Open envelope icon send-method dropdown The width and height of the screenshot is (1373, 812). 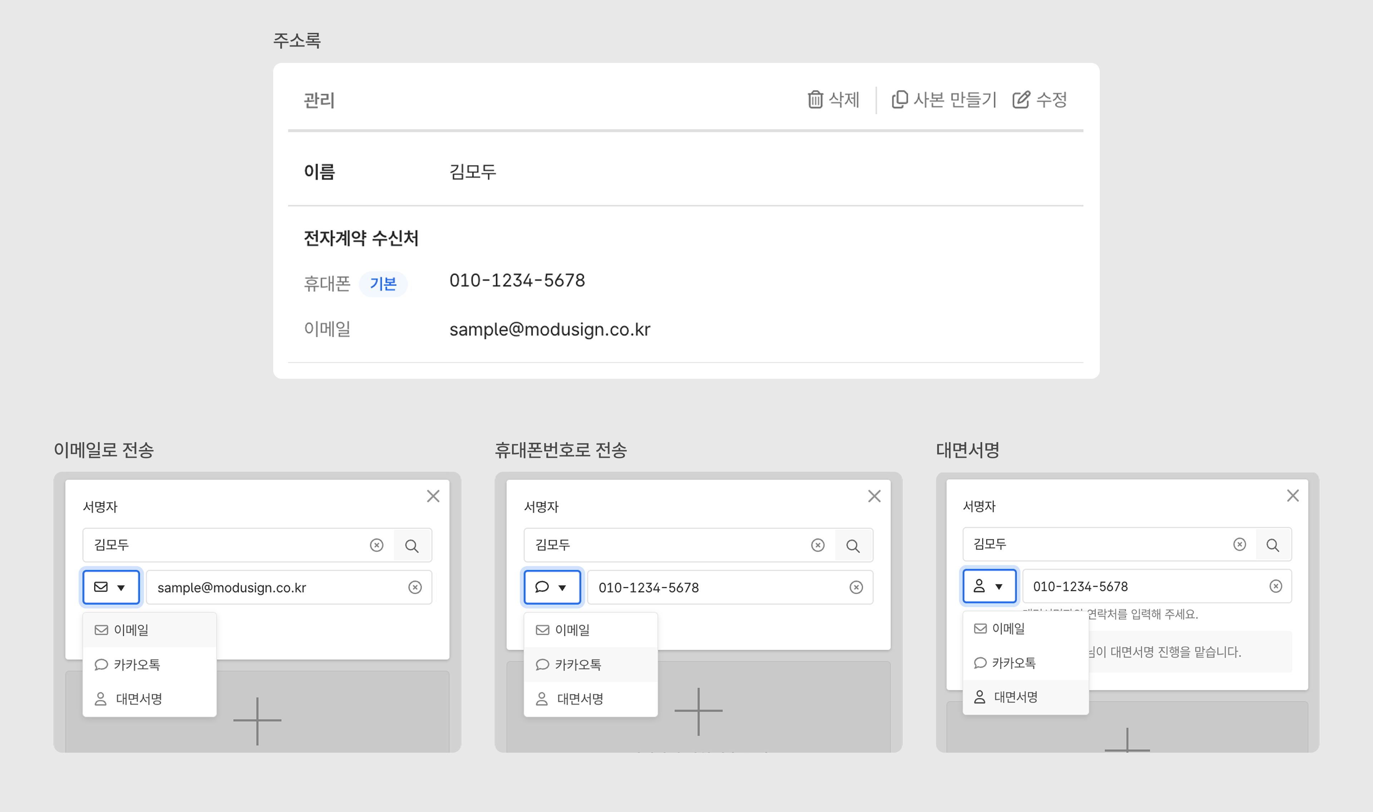click(111, 587)
